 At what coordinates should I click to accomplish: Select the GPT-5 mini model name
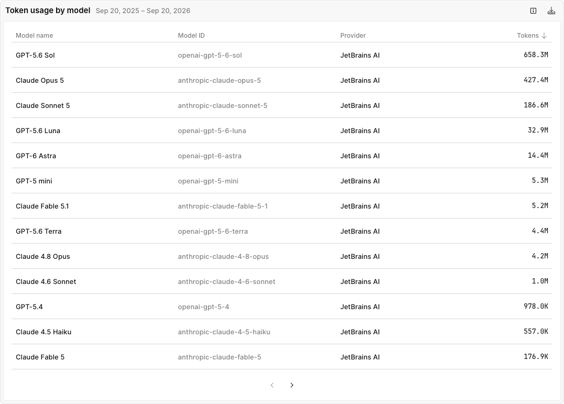34,181
